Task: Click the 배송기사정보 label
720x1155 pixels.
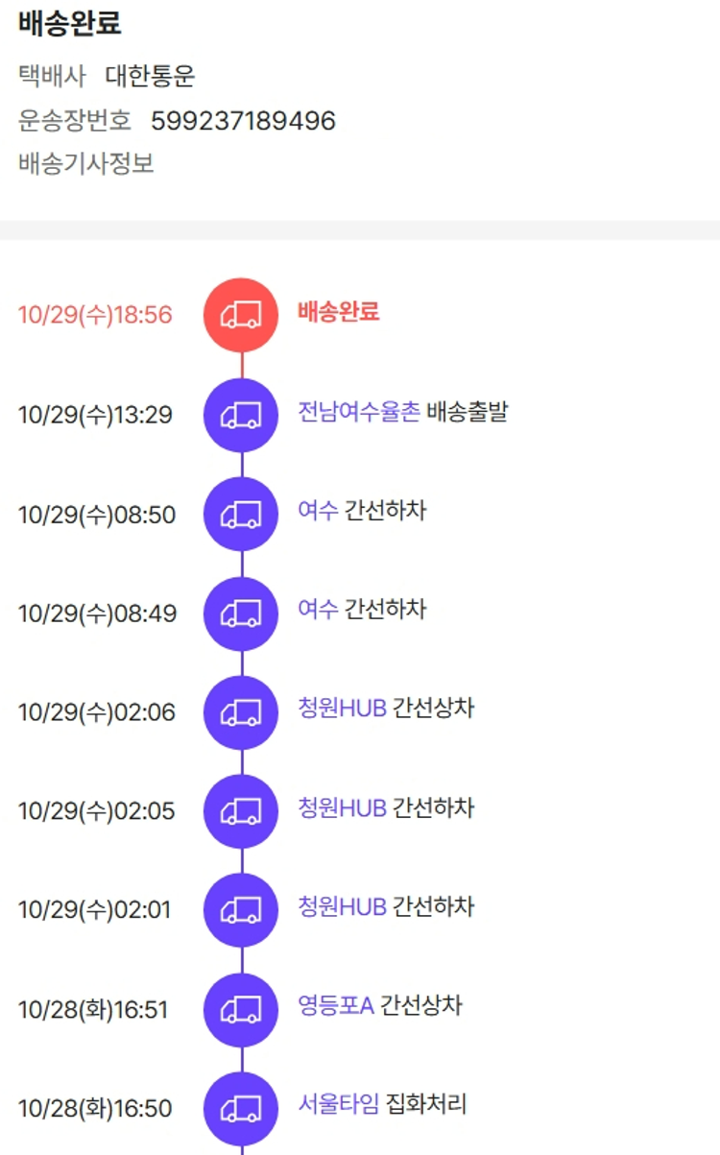Action: [85, 164]
